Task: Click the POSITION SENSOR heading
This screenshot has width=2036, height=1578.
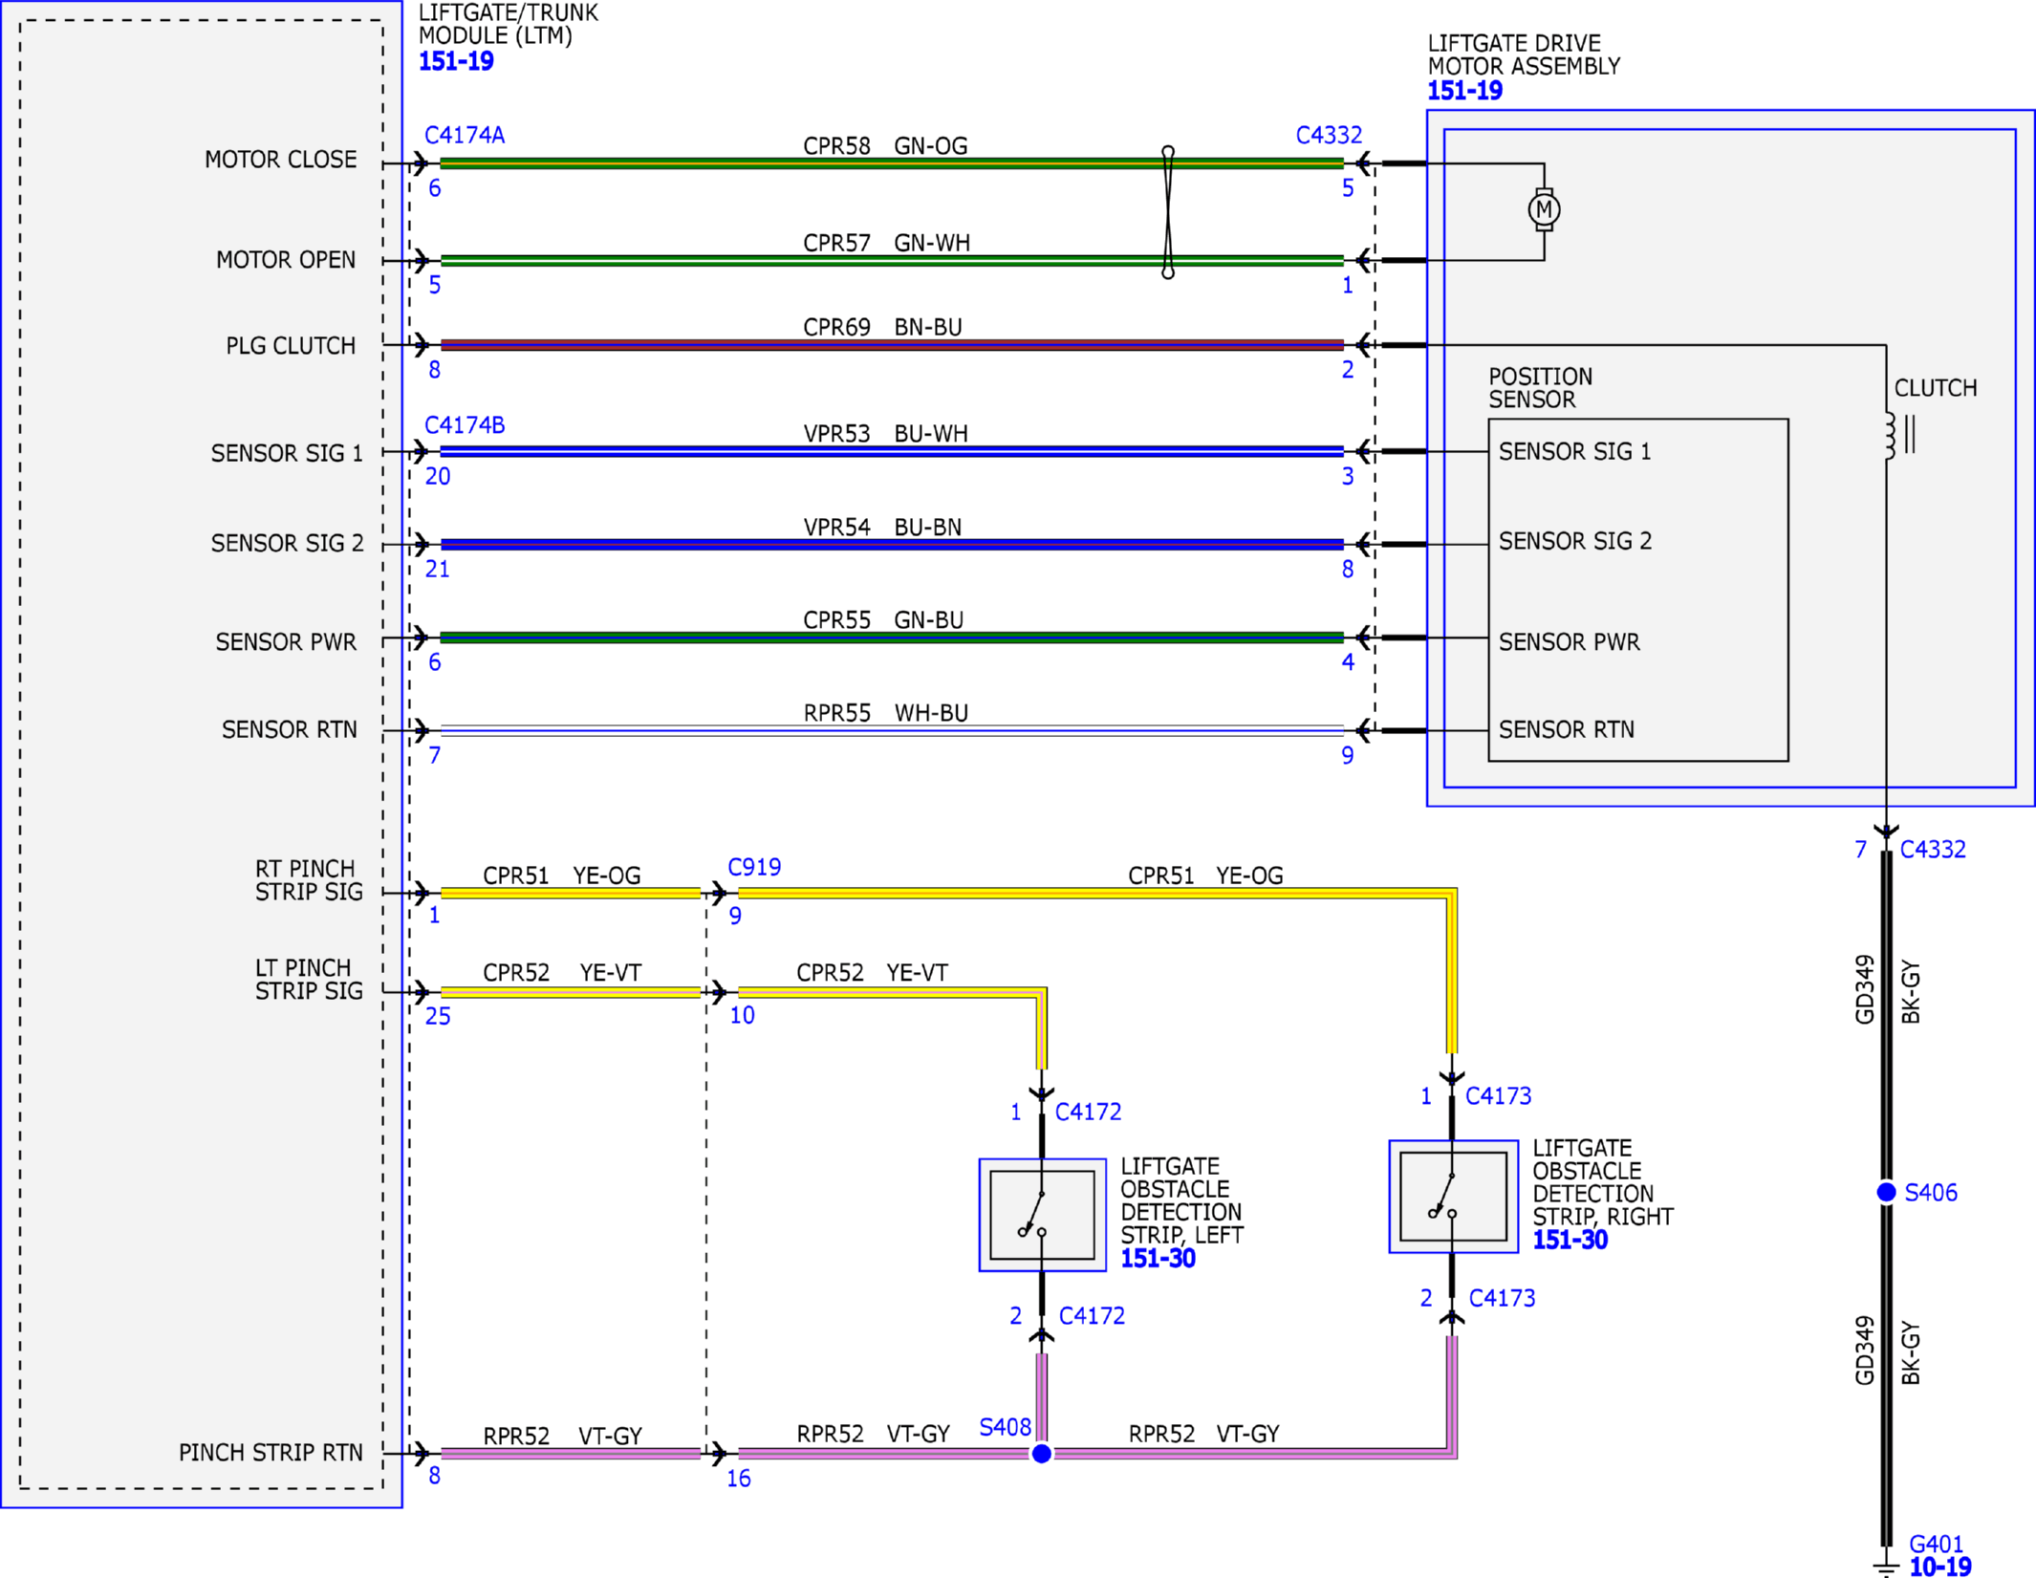Action: (1540, 388)
